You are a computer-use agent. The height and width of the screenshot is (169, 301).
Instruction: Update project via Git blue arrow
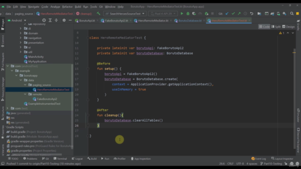click(x=227, y=14)
